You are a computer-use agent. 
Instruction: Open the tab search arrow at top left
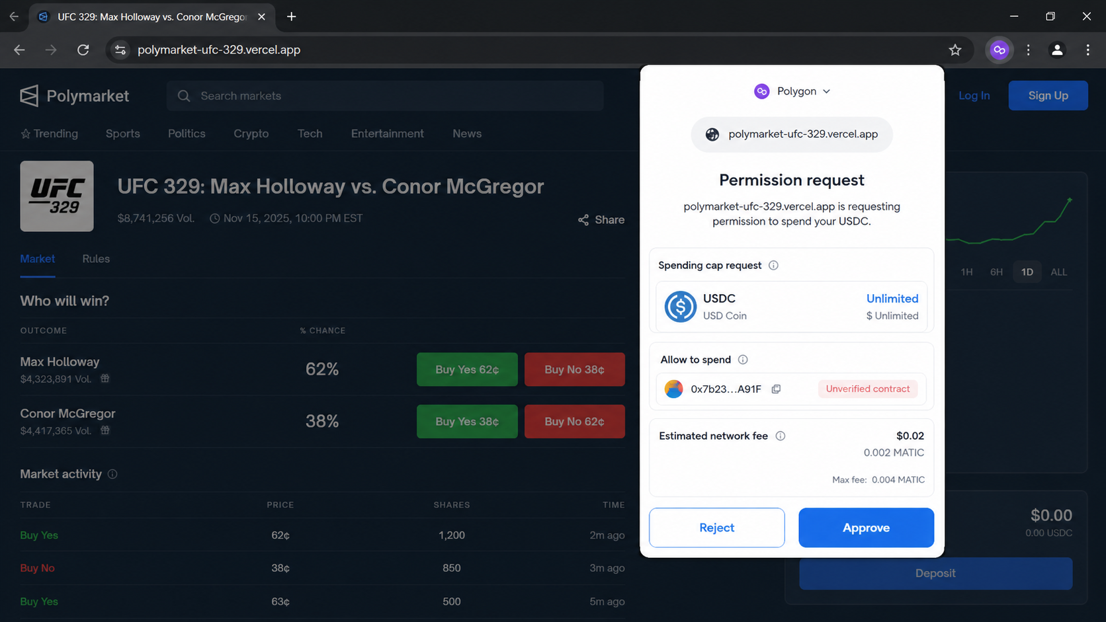(x=14, y=17)
